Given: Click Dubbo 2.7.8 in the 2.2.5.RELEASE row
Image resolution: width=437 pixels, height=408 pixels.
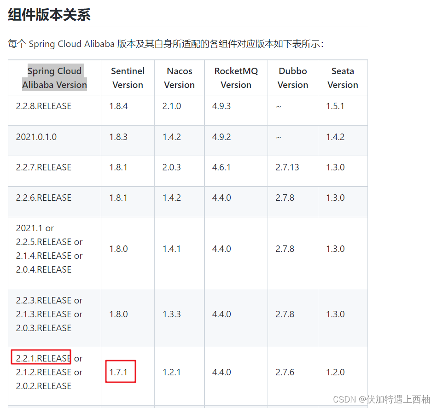Looking at the screenshot, I should point(285,249).
